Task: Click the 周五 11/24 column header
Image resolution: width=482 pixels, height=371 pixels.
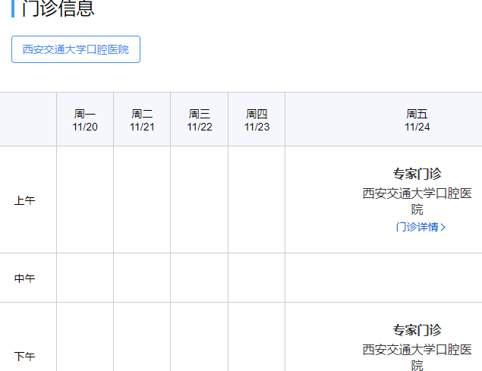Action: click(x=417, y=120)
